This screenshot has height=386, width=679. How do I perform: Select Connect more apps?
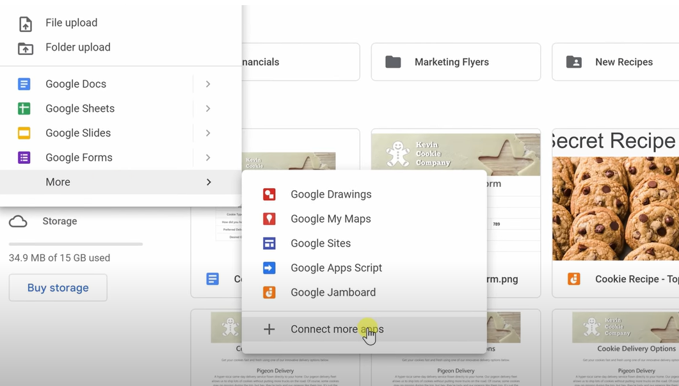[x=337, y=329]
